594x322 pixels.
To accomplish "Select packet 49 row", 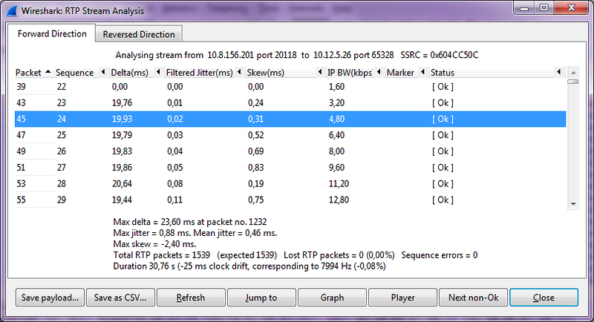I will tap(290, 151).
